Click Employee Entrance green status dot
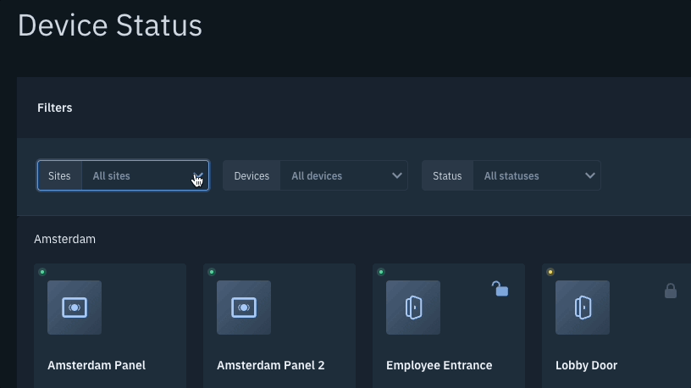 [x=381, y=272]
